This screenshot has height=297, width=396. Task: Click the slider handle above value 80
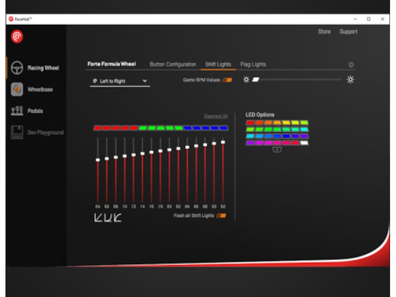(169, 150)
